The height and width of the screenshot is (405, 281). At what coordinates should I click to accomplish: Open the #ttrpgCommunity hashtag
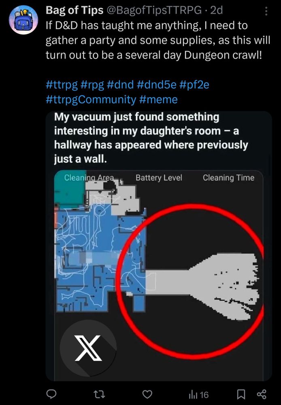tap(91, 100)
